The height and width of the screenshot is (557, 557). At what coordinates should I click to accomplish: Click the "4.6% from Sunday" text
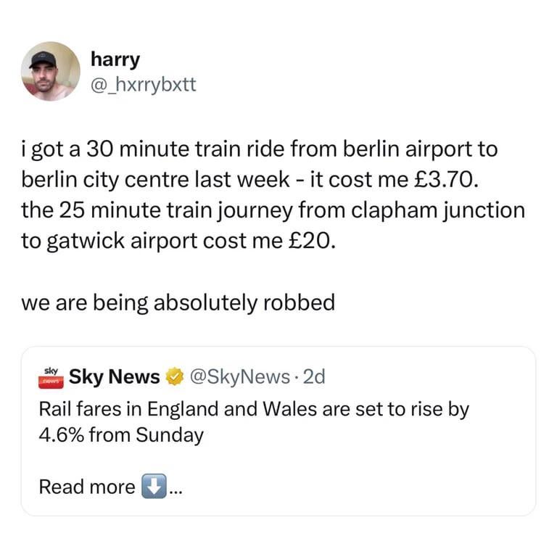[120, 436]
